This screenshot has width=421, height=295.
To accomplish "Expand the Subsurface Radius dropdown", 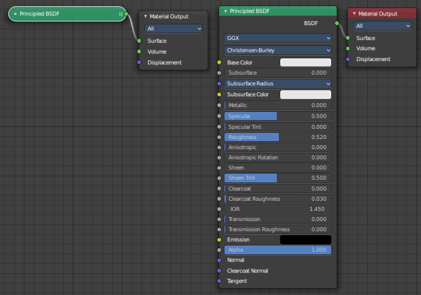I will [277, 83].
